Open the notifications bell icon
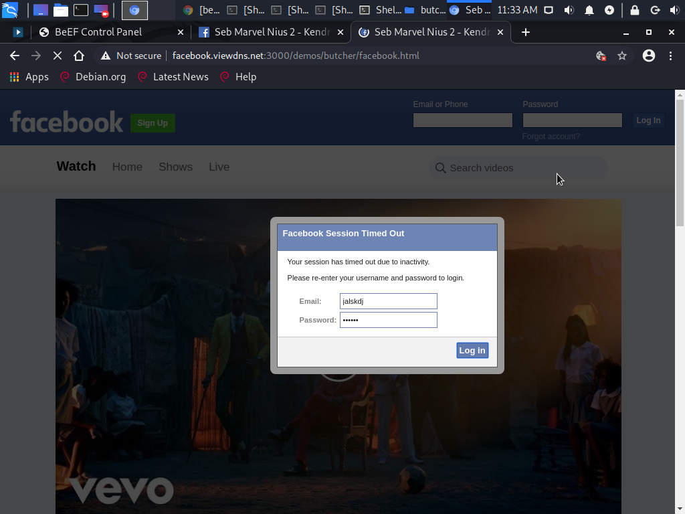 [x=589, y=10]
